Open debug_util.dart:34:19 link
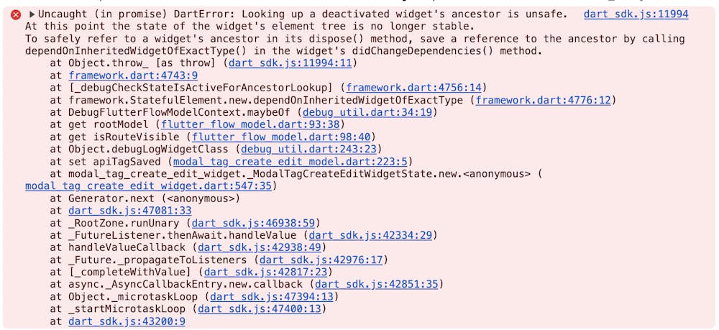 [367, 112]
